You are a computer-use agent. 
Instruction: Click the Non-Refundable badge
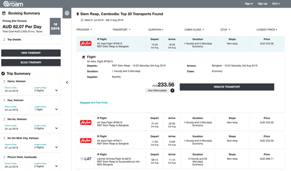pos(157,91)
